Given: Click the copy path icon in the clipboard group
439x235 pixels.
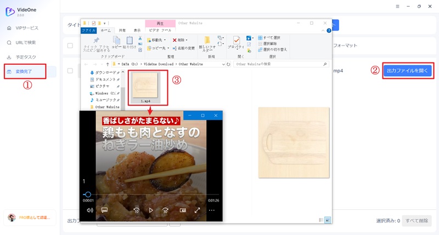Looking at the screenshot, I should click(x=140, y=44).
